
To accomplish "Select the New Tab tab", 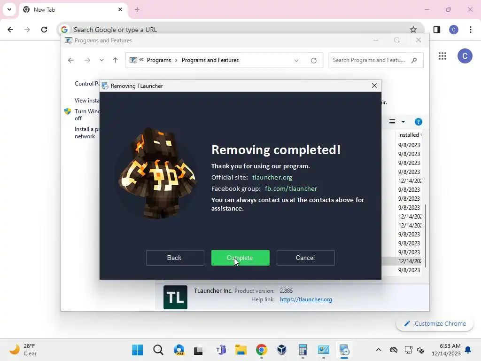I will [74, 9].
